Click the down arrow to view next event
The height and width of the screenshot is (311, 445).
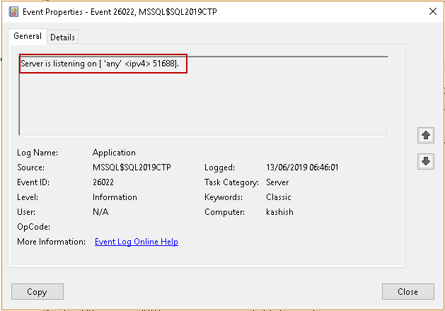point(426,161)
